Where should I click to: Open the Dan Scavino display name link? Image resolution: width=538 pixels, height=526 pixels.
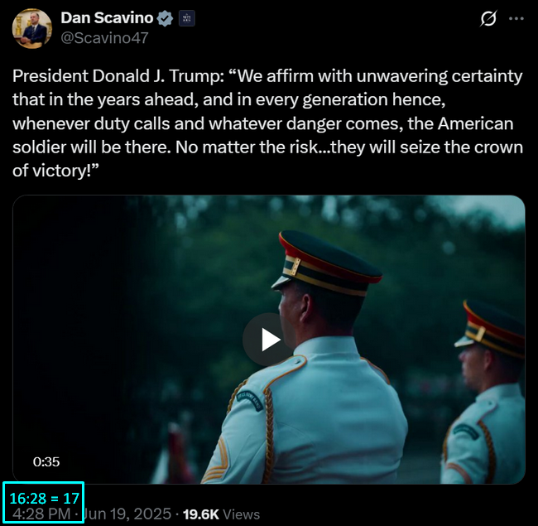[107, 18]
